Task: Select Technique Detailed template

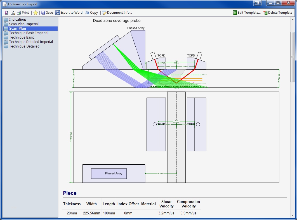Action: click(x=24, y=46)
